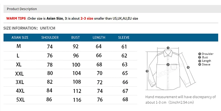The image size is (221, 111).
Task: Click the Bust legend entry
Action: click(x=203, y=57)
